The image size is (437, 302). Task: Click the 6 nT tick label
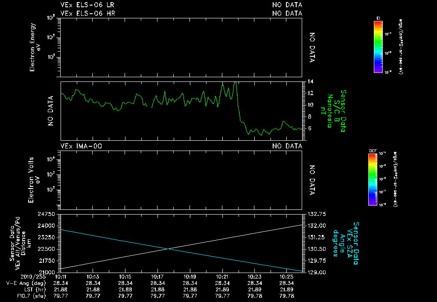[309, 128]
